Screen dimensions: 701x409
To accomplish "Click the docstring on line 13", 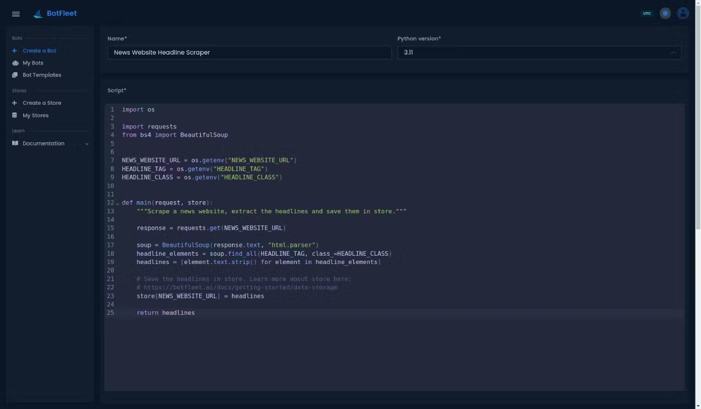I will pos(272,211).
